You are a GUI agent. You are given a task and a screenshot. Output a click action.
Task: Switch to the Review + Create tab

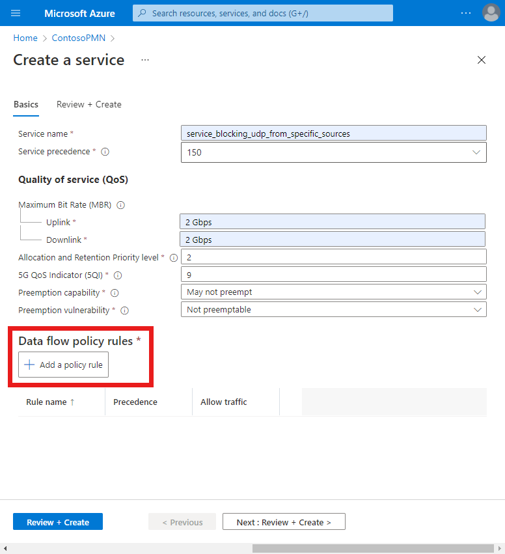(89, 104)
